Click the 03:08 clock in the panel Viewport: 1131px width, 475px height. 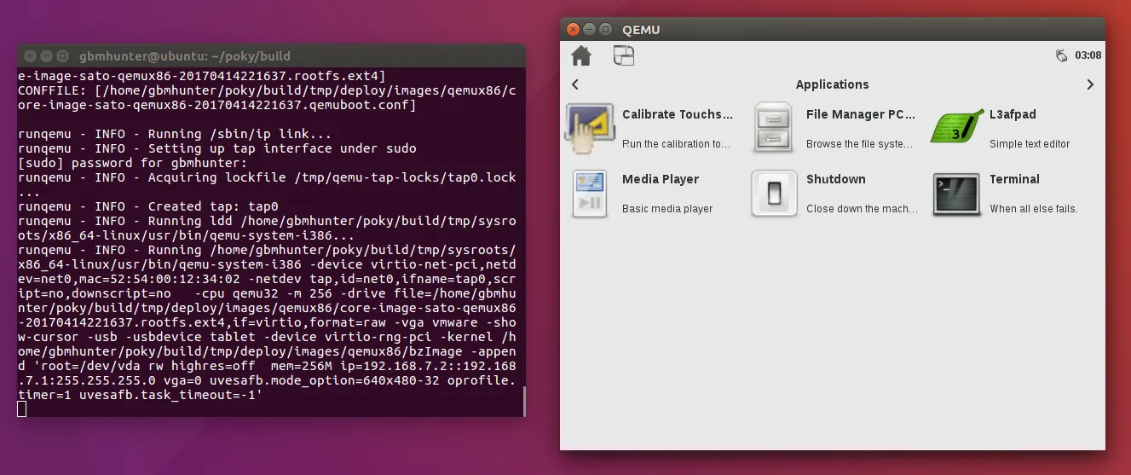(x=1088, y=55)
